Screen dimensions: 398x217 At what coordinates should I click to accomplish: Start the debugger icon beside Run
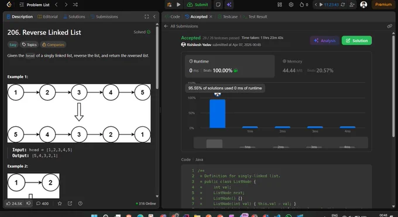169,5
